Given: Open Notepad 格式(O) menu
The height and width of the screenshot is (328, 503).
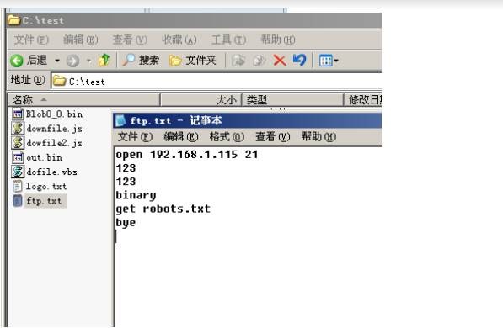Looking at the screenshot, I should 227,137.
